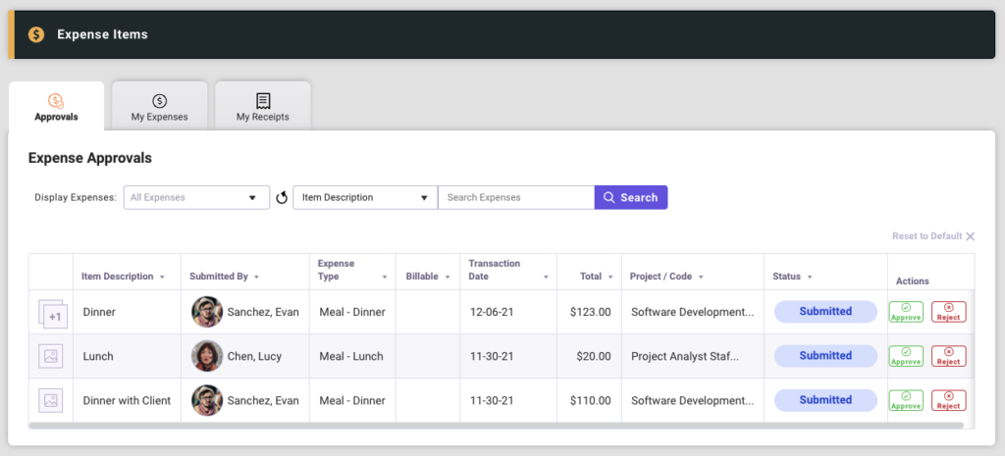
Task: Open the Status column filter arrow
Action: coord(810,278)
